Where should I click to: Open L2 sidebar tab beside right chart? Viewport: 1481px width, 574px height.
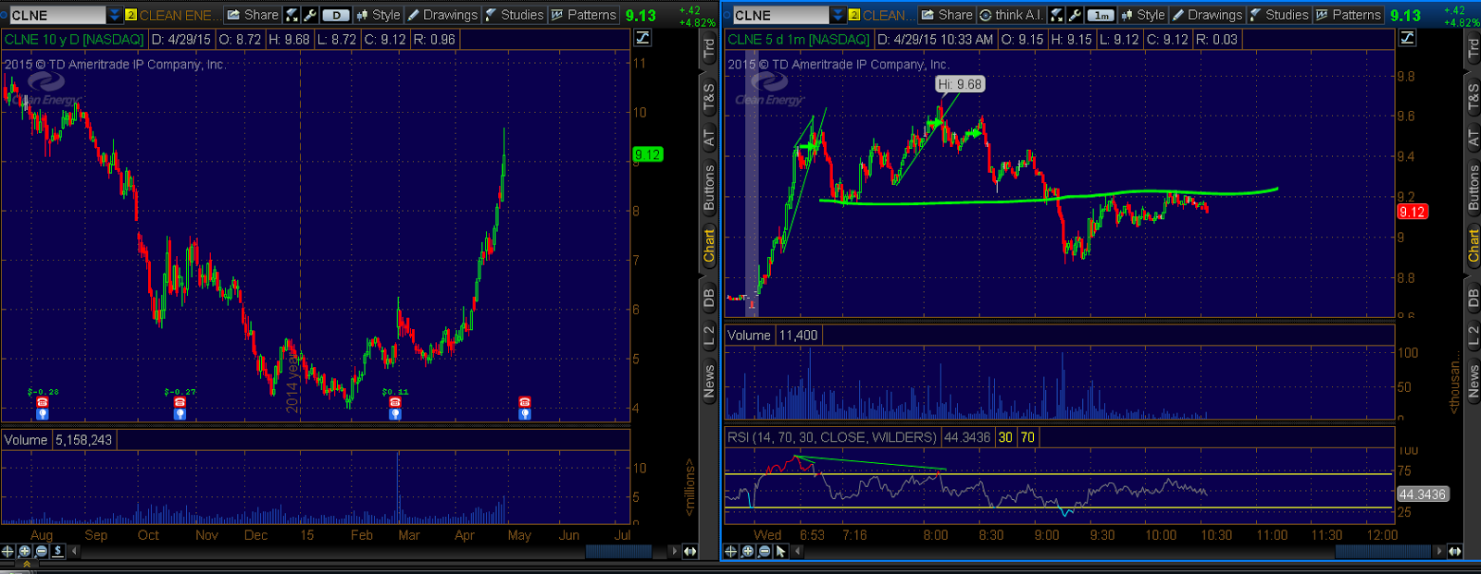click(x=1474, y=336)
